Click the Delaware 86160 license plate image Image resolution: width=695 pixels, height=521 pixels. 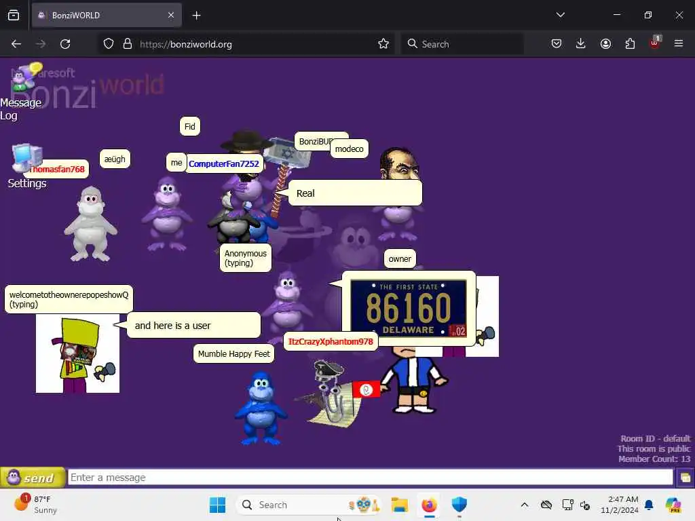[408, 308]
